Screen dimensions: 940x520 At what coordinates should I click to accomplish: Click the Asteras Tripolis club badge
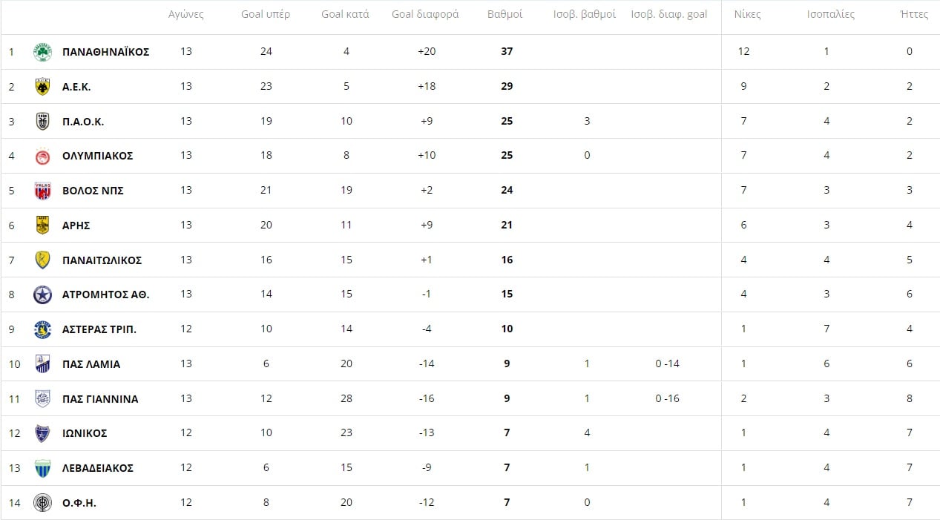[42, 329]
